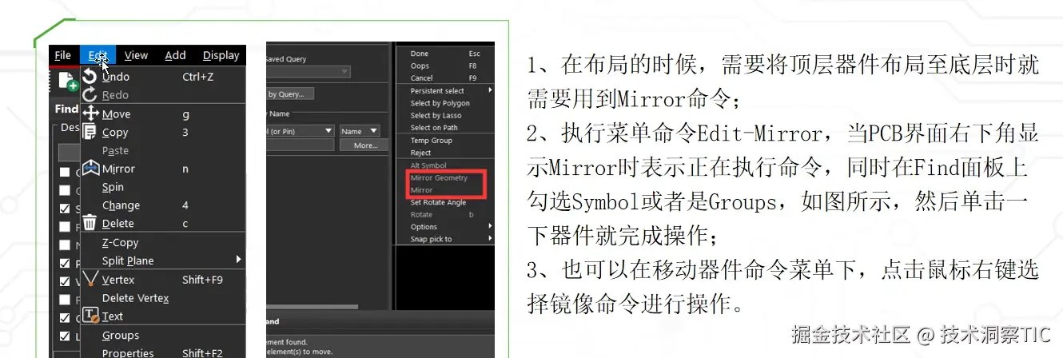Viewport: 1063px width, 358px height.
Task: Click the Text tool icon
Action: point(90,316)
